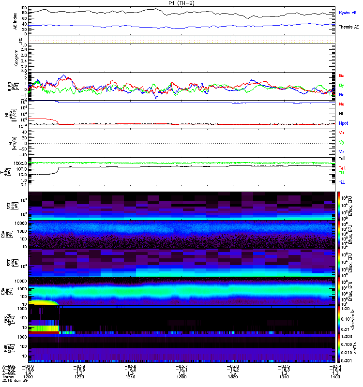Select the blue Npot legend label
The image size is (363, 387).
(x=344, y=123)
